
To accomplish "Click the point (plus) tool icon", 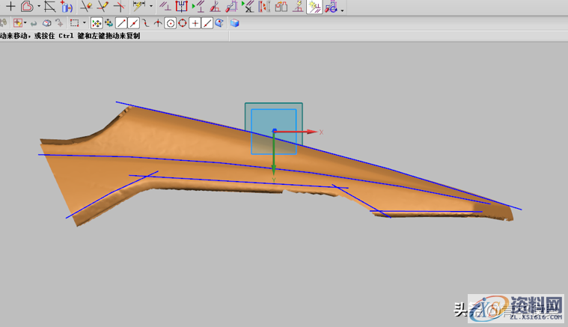I will (x=10, y=7).
